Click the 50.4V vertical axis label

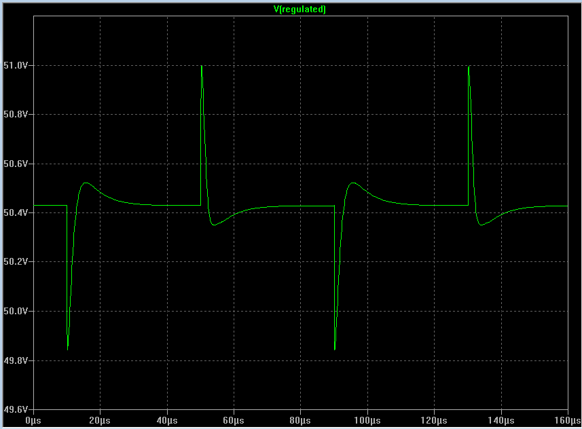click(16, 212)
